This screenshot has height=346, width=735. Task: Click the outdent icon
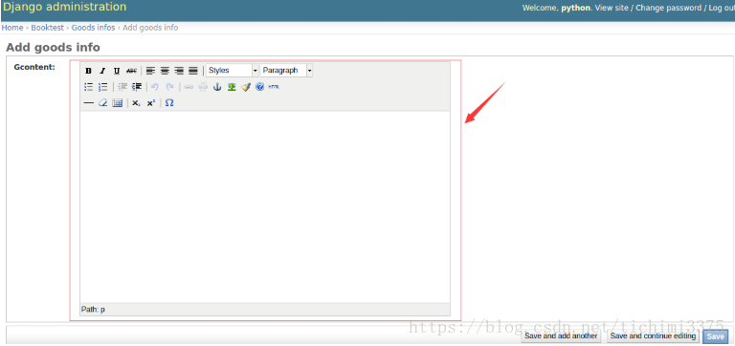pos(122,87)
